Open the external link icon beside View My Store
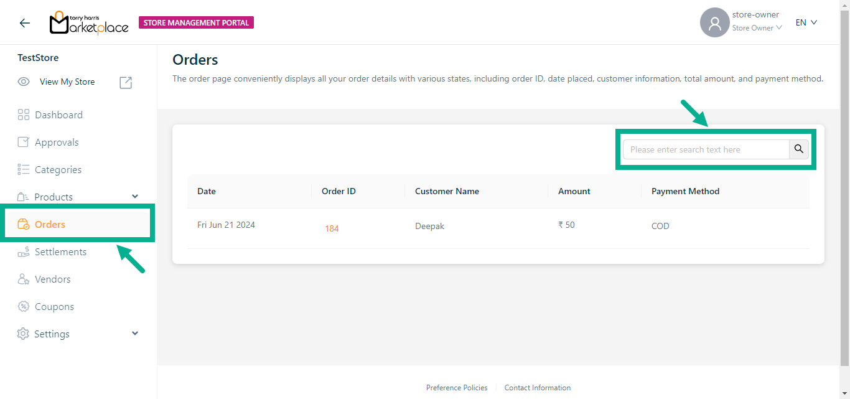This screenshot has height=399, width=850. click(126, 82)
